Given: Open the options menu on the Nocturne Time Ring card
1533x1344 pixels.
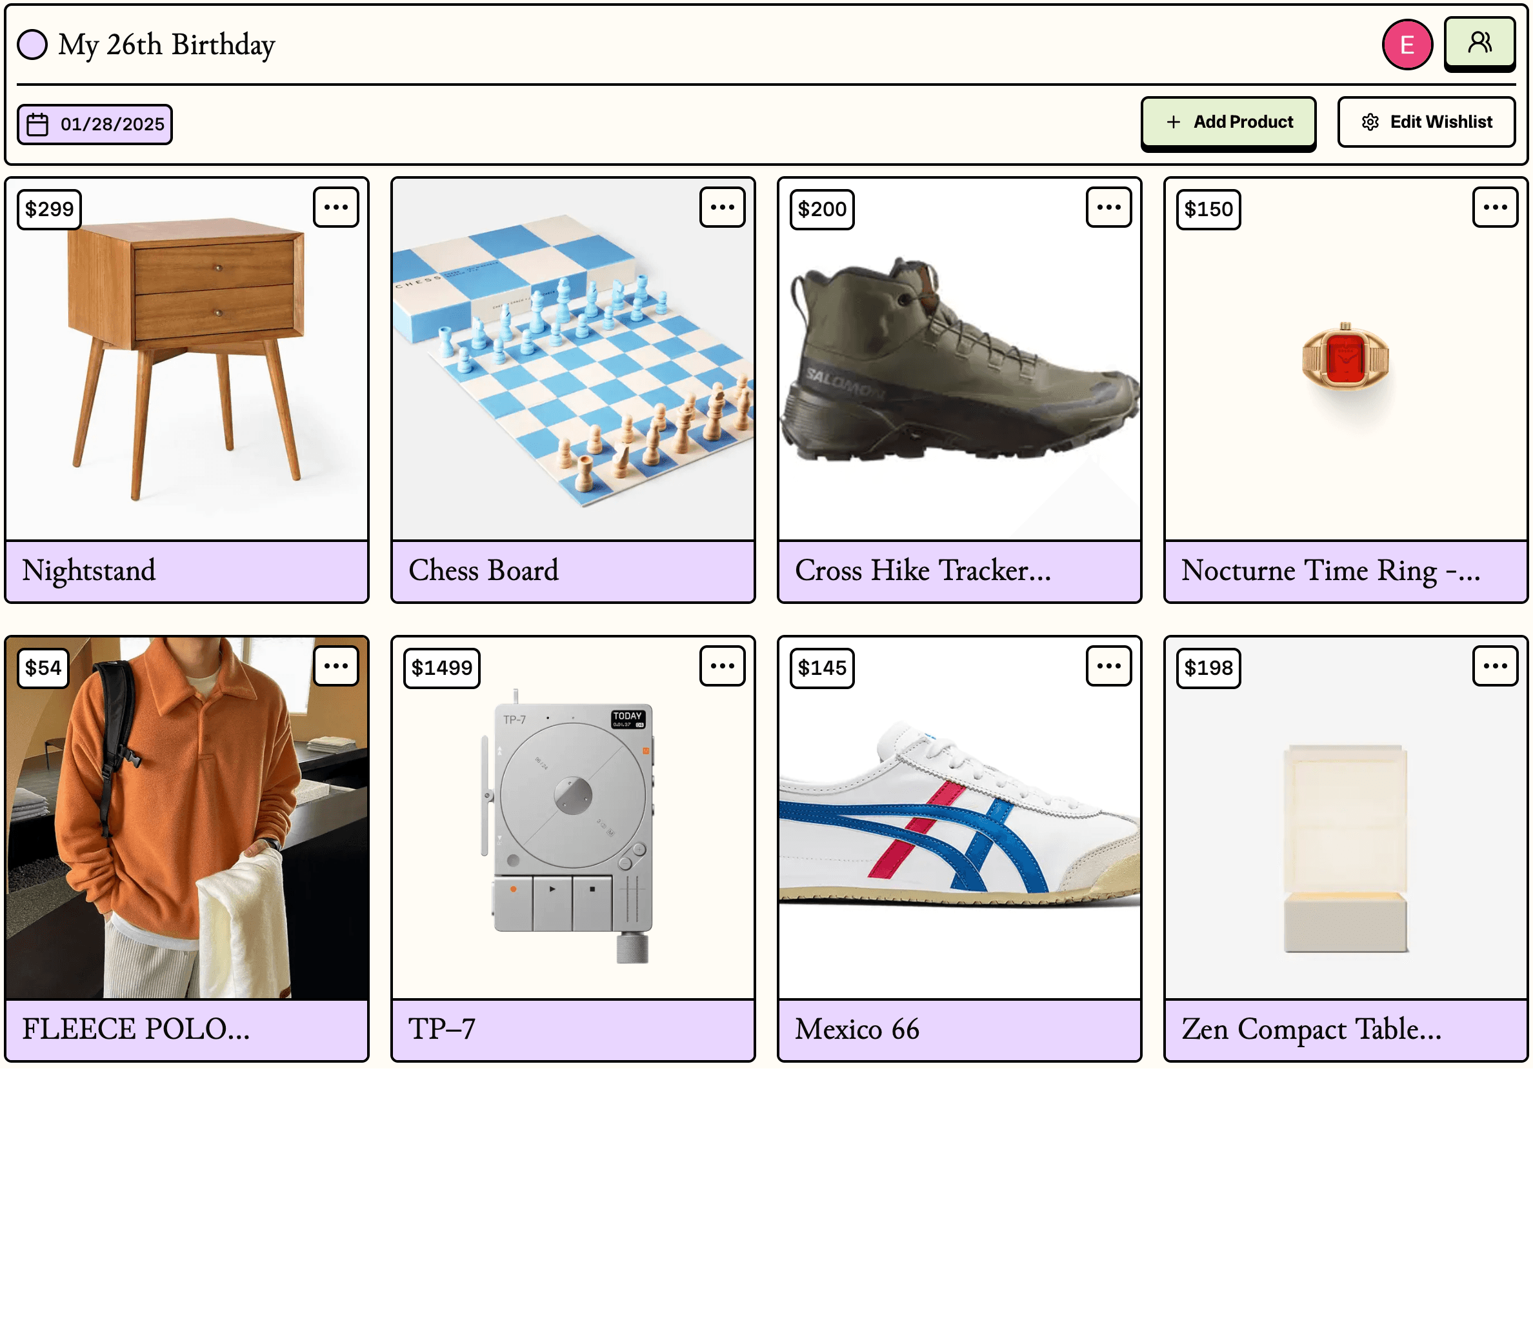Looking at the screenshot, I should click(x=1495, y=208).
